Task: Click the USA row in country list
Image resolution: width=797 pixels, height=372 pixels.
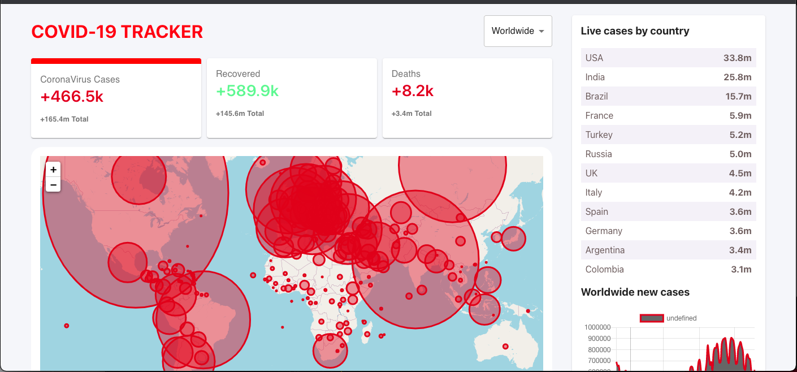Action: pos(669,58)
